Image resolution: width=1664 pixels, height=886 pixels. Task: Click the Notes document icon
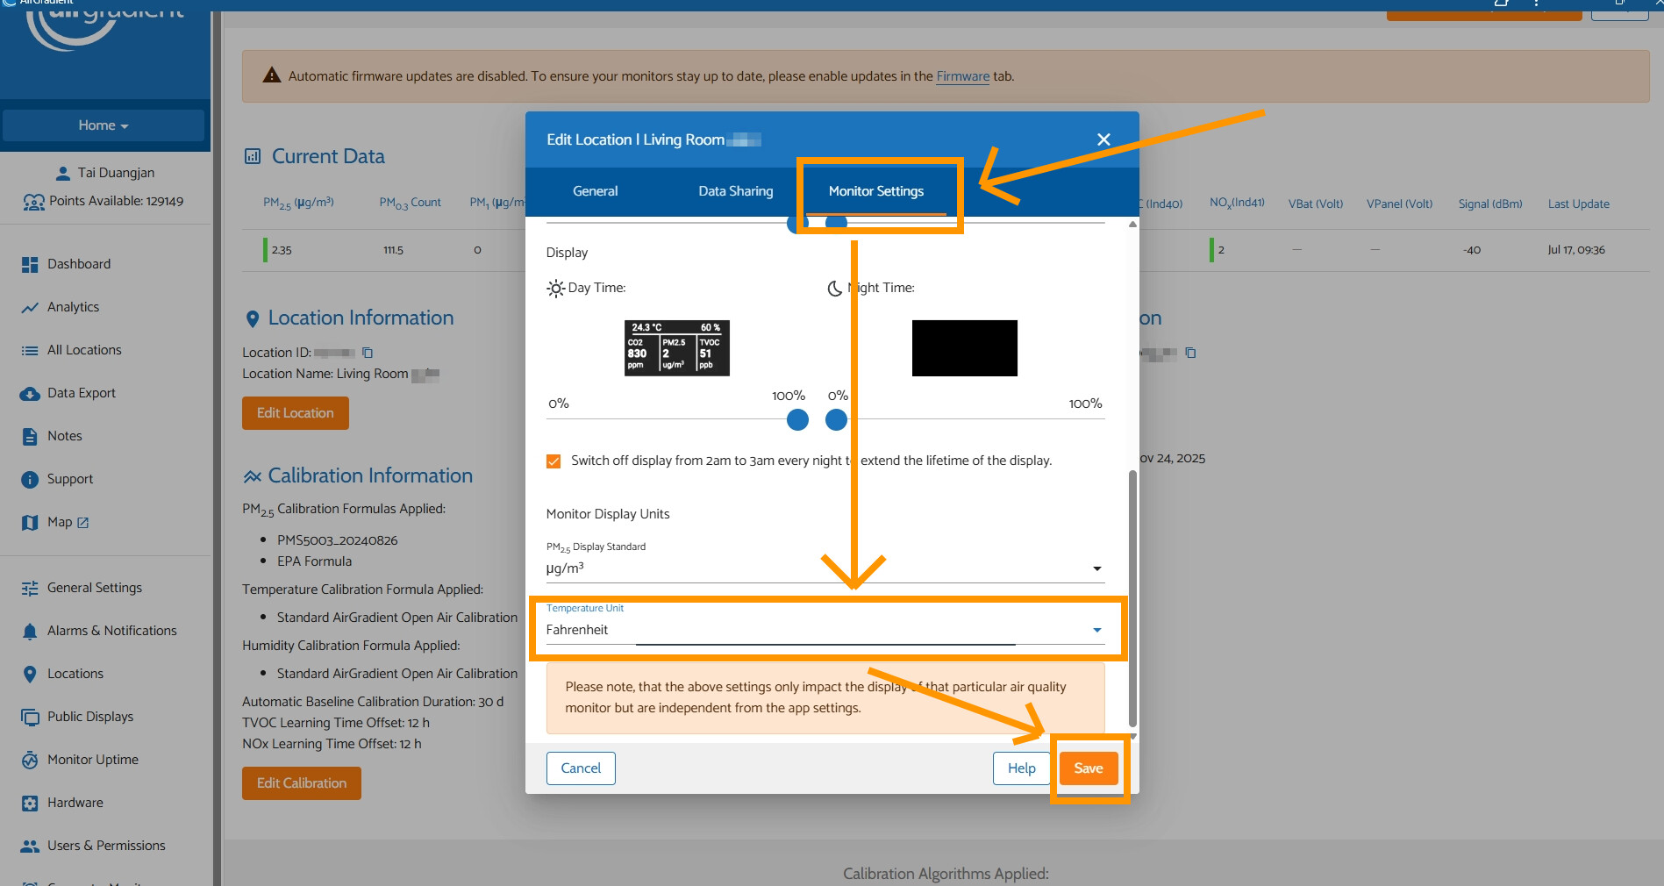30,436
